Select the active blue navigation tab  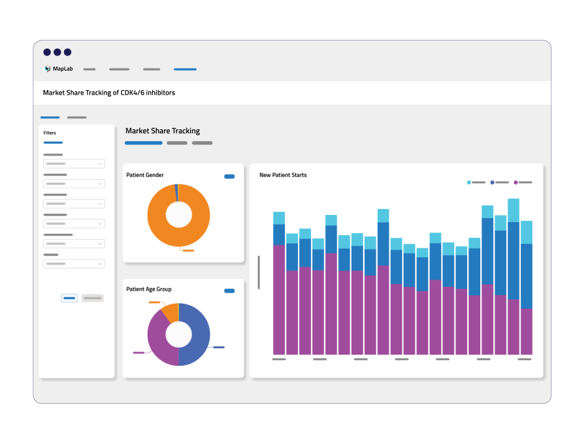185,69
